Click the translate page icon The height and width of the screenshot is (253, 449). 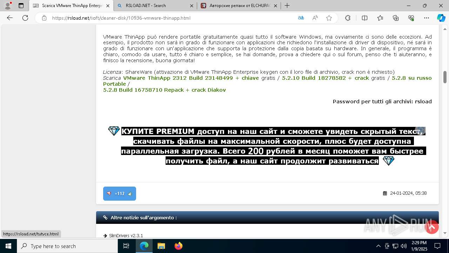tap(301, 18)
